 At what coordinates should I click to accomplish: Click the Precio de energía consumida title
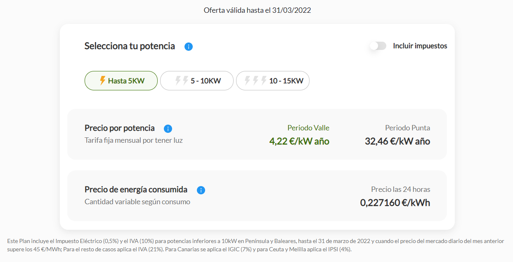coord(136,189)
